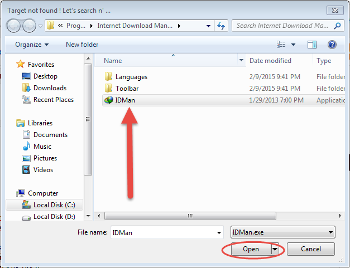This screenshot has height=268, width=350.
Task: Click the Toolbar folder icon
Action: (108, 88)
